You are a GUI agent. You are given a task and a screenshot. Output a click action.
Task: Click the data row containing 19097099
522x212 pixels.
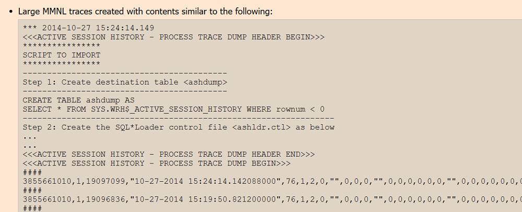click(272, 181)
